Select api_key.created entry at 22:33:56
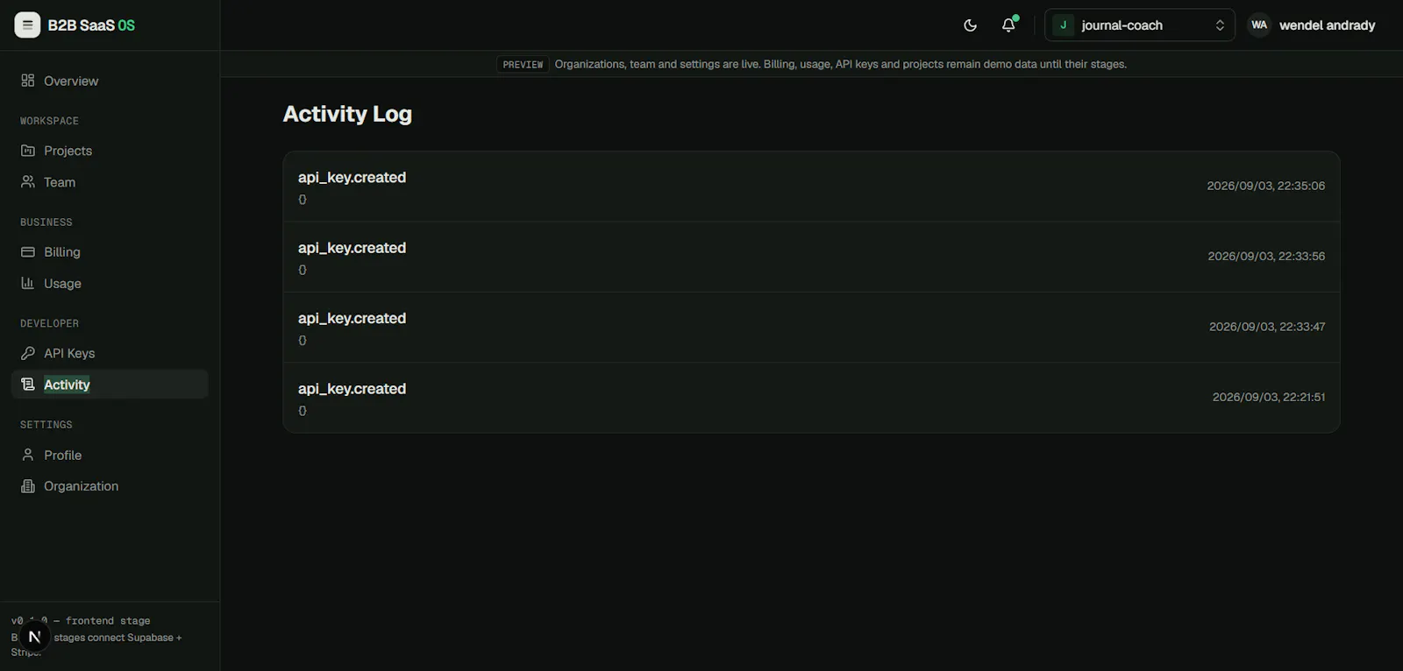The image size is (1403, 671). tap(811, 258)
